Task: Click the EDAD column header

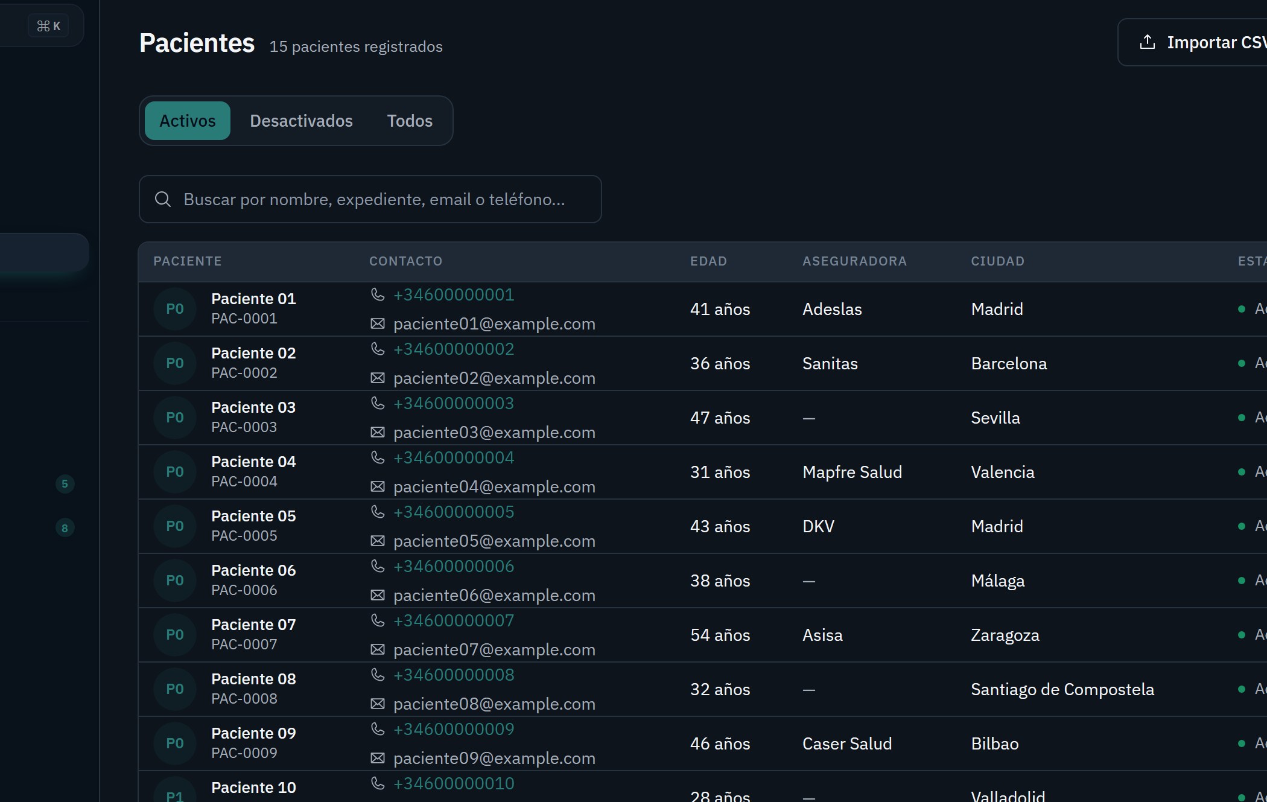Action: [x=708, y=261]
